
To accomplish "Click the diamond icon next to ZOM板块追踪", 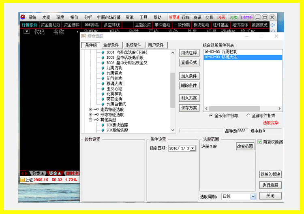I will (103, 125).
